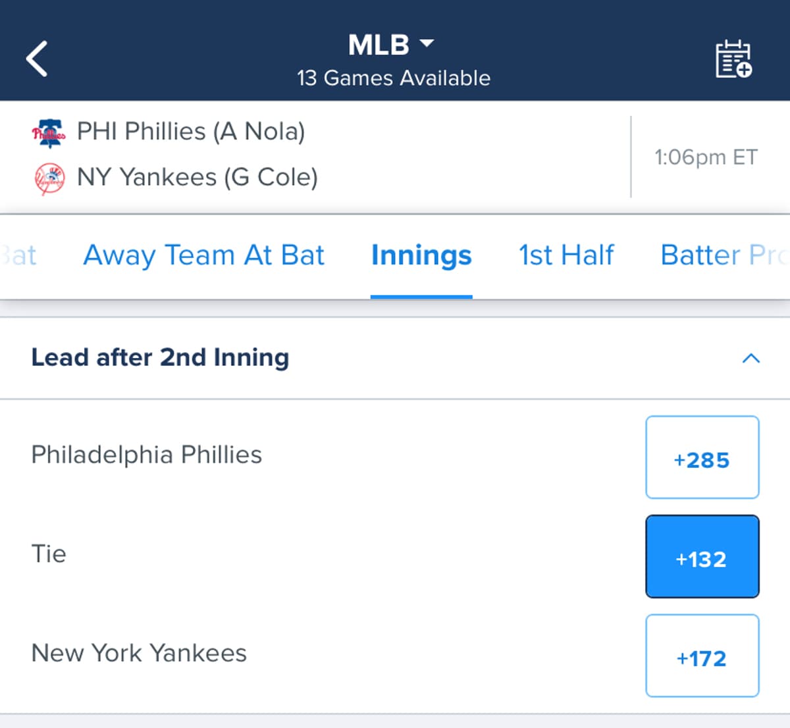The width and height of the screenshot is (790, 728).
Task: Tap the partially hidden Bat tab
Action: [20, 255]
